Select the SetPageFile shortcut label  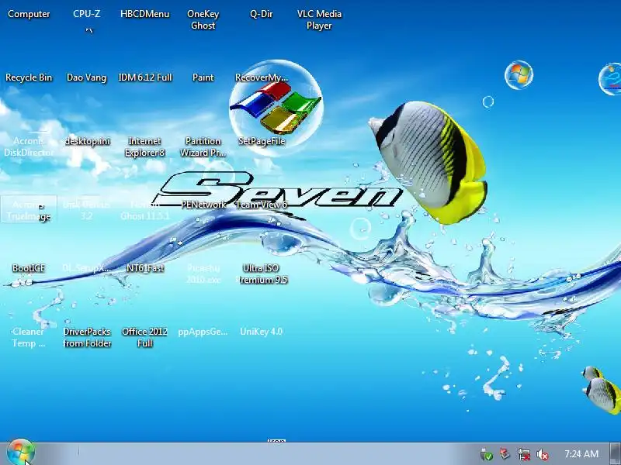coord(262,141)
